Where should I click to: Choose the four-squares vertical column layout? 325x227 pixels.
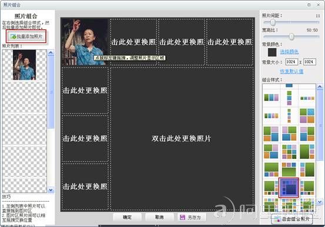click(289, 116)
